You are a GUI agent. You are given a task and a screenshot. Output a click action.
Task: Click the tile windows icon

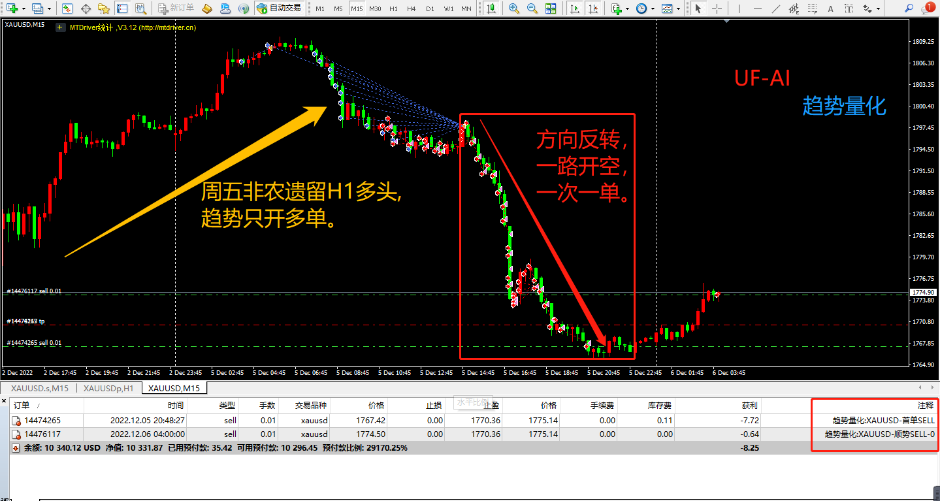551,8
